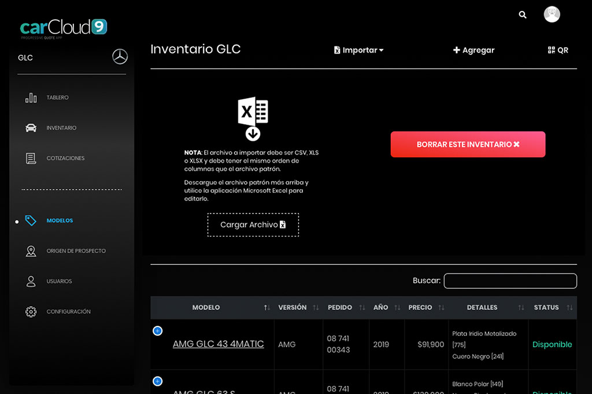
Task: Expand the AMG GLC 43 4MATIC row
Action: point(157,331)
